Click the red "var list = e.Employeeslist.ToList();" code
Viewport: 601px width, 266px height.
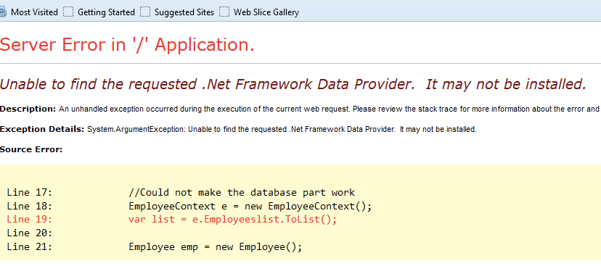point(233,220)
